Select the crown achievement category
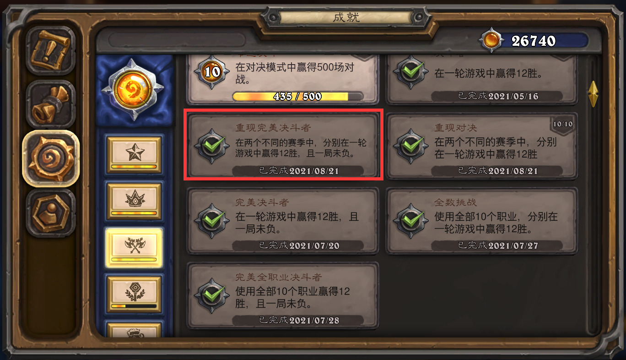This screenshot has height=360, width=626. (x=134, y=201)
